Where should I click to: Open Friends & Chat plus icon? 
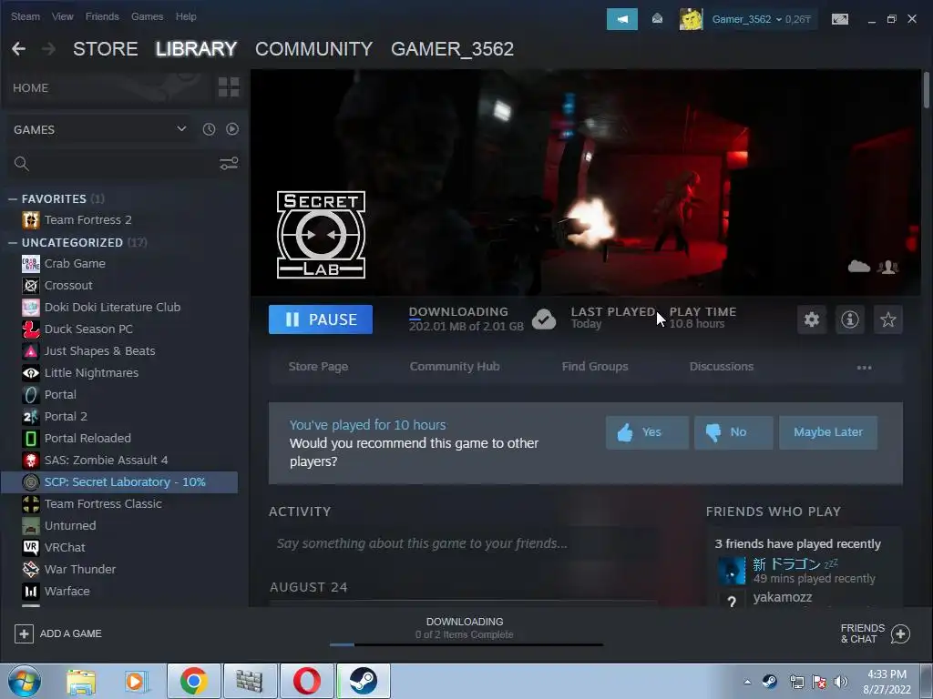tap(900, 633)
